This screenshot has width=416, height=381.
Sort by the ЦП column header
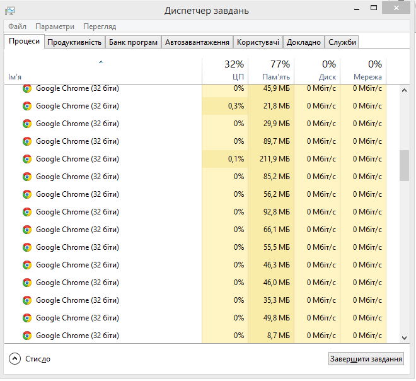[225, 71]
